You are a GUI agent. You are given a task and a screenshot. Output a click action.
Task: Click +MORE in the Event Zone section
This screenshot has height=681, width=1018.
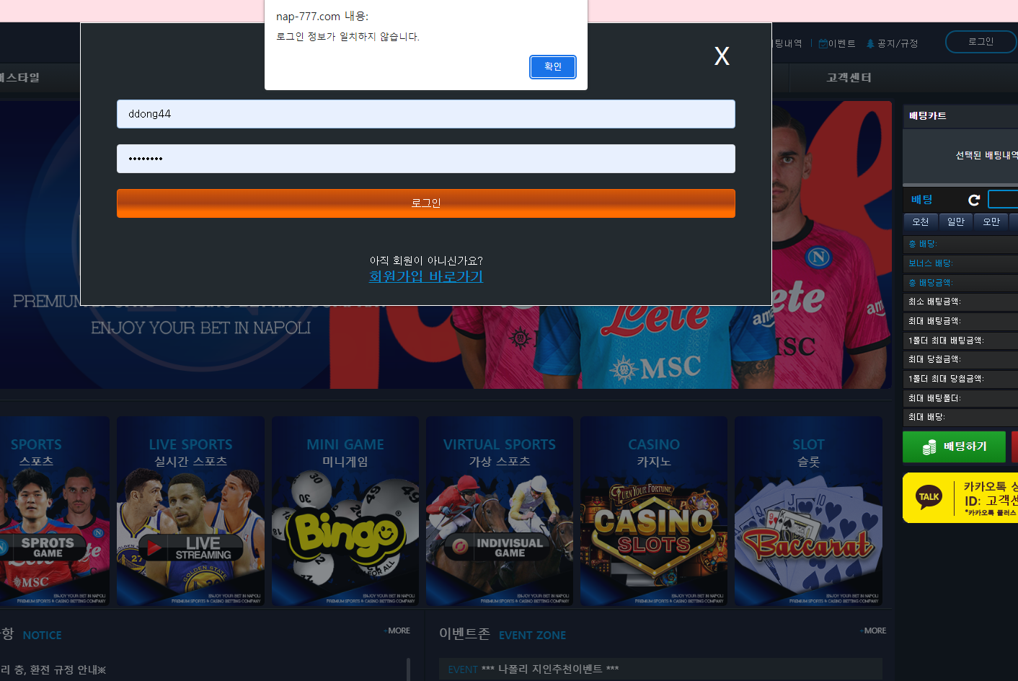pos(873,631)
